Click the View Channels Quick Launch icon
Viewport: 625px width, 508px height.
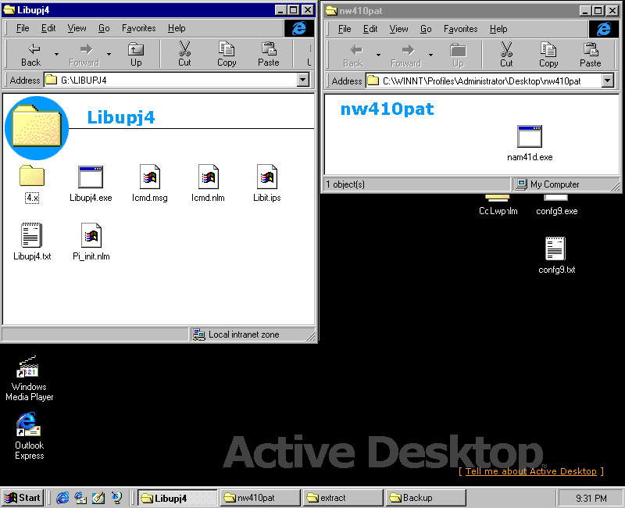pos(116,498)
